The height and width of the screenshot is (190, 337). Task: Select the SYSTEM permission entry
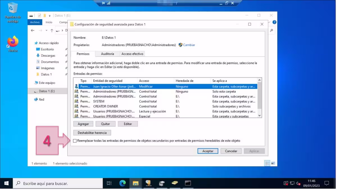pos(165,101)
